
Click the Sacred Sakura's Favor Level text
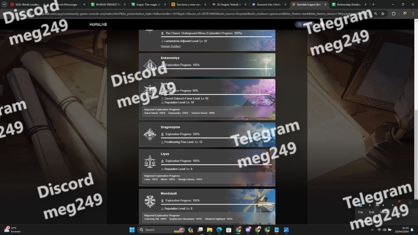(x=186, y=99)
